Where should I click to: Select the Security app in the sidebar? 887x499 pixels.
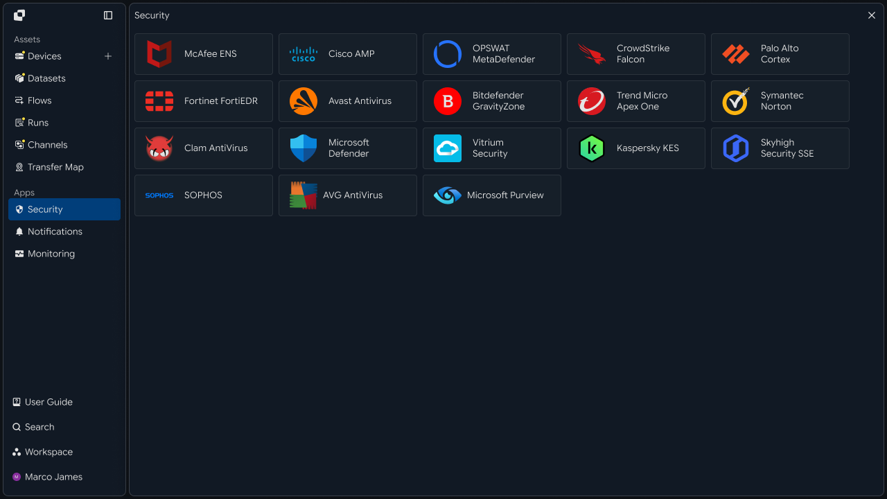pyautogui.click(x=64, y=209)
